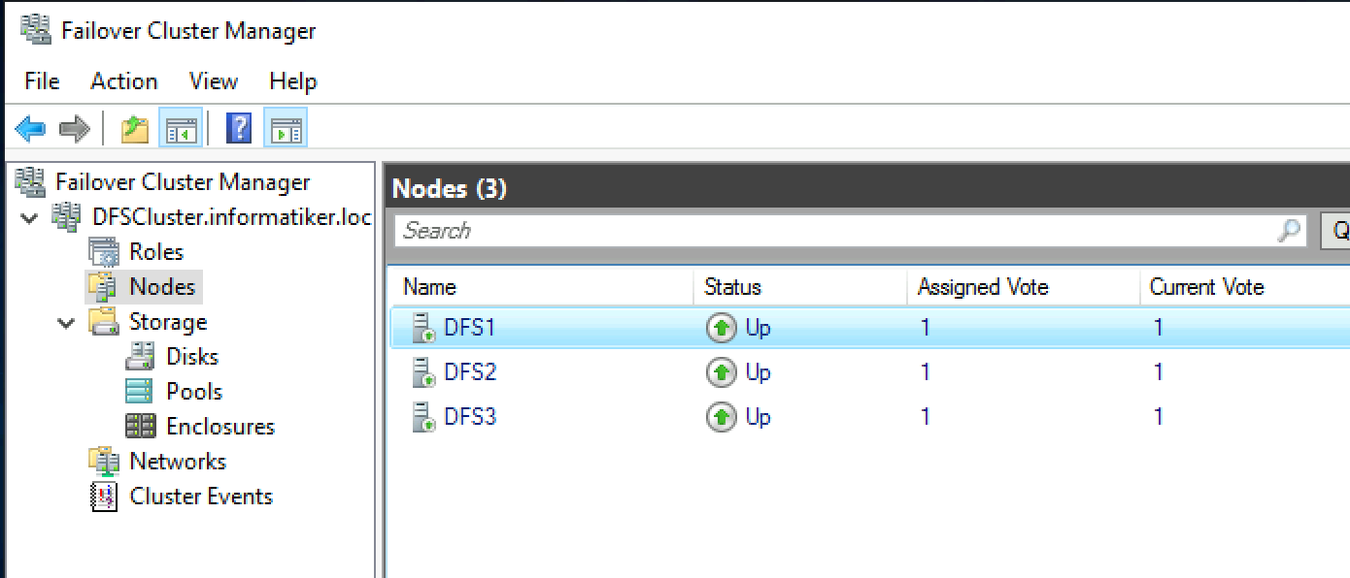Click Current Vote value for DFS2

(x=1158, y=372)
